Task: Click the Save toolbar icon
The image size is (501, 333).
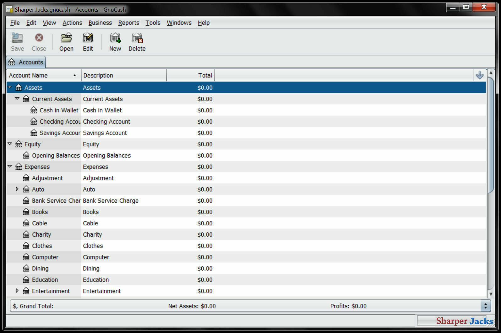Action: [17, 38]
